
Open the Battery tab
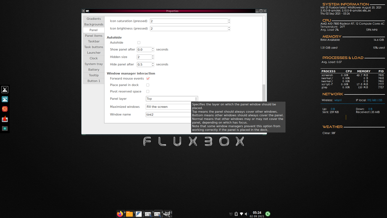(94, 70)
